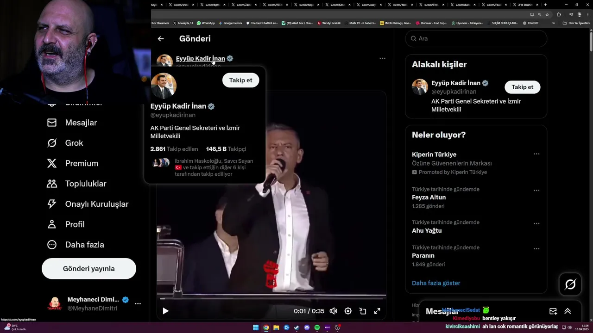Screen dimensions: 593x333
Task: Open the Tüm Yer İşaretleri folder
Action: (576, 23)
